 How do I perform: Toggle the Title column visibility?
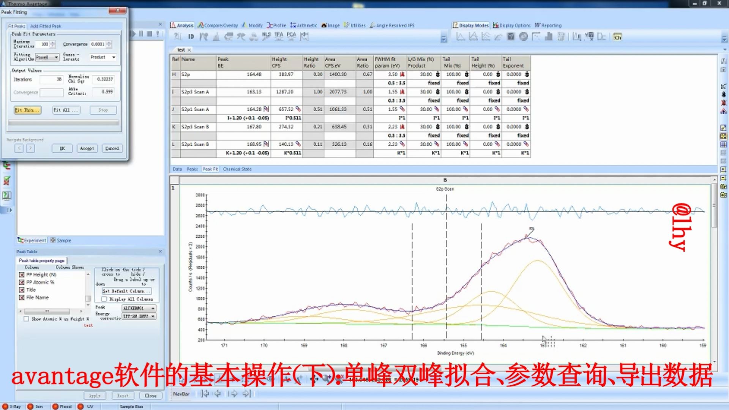coord(22,290)
